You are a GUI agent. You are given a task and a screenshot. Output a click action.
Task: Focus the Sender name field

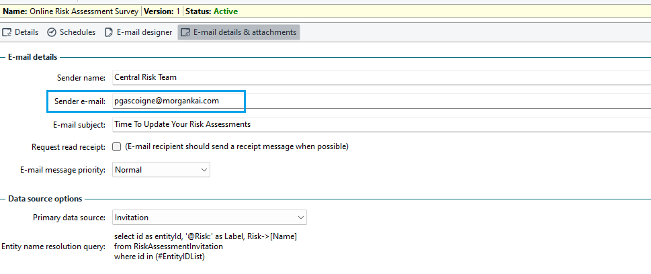382,77
